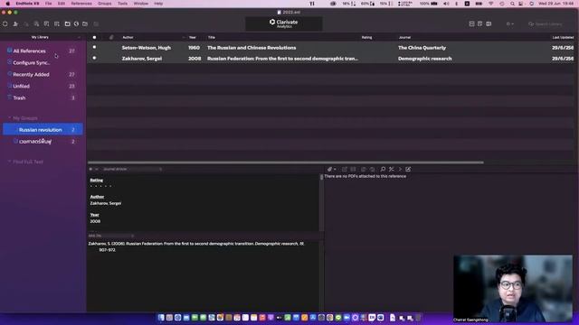The width and height of the screenshot is (579, 325).
Task: Click the vertical scrollbar of reference panel
Action: point(321,177)
